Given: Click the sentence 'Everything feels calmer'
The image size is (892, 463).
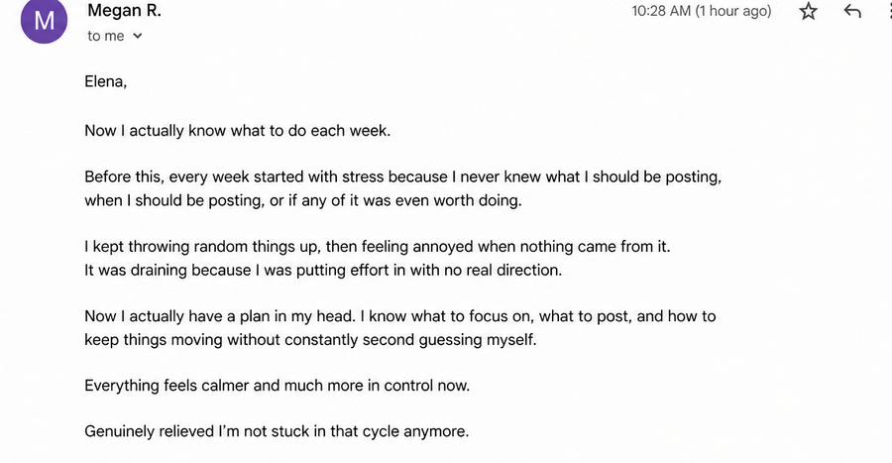Looking at the screenshot, I should (278, 386).
